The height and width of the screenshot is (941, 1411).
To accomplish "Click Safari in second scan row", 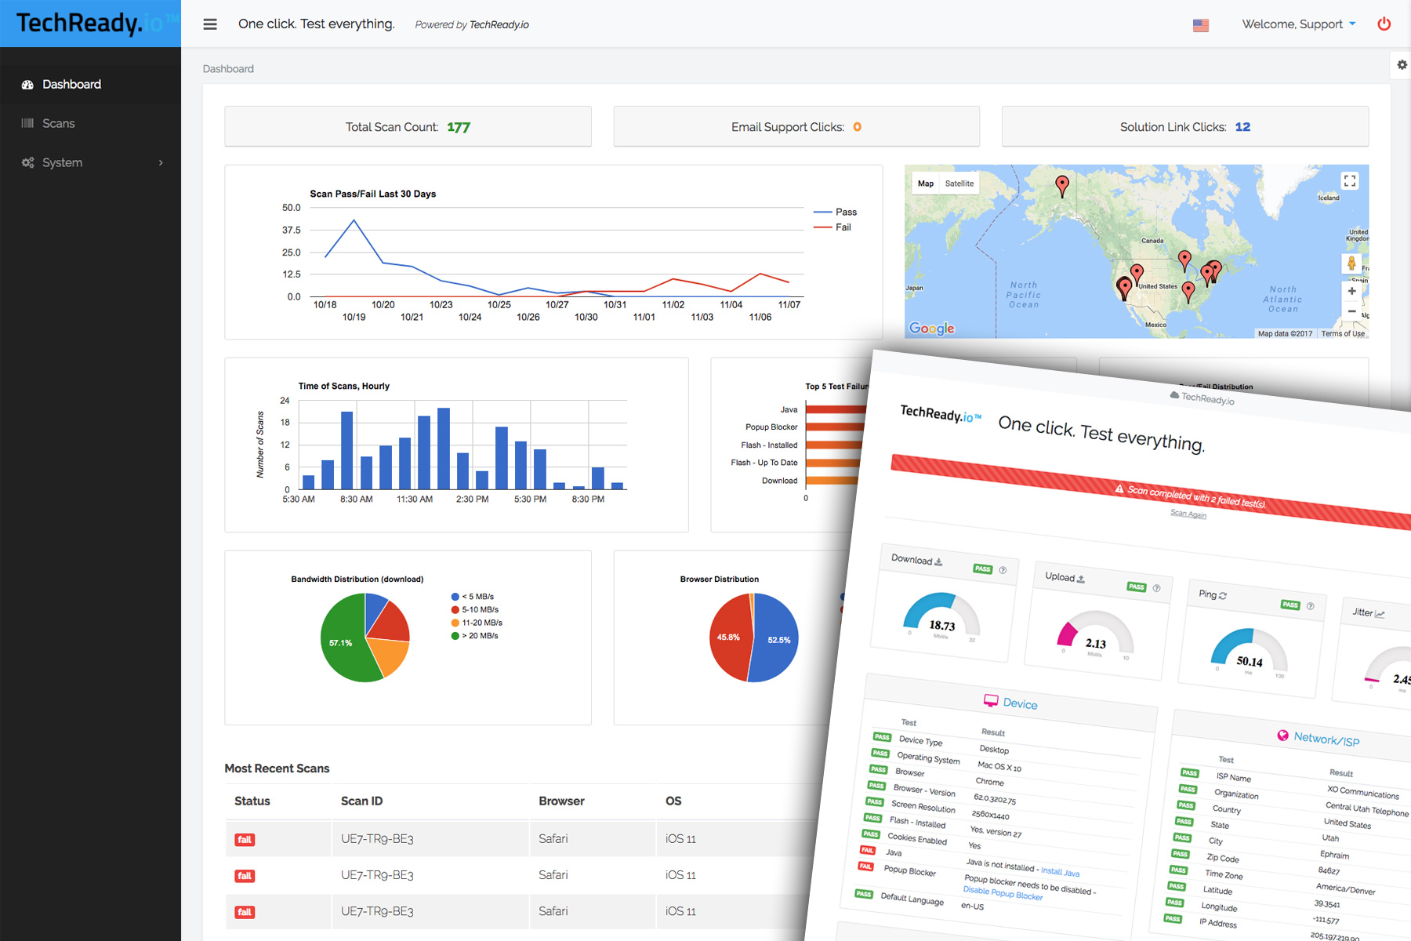I will click(x=553, y=875).
